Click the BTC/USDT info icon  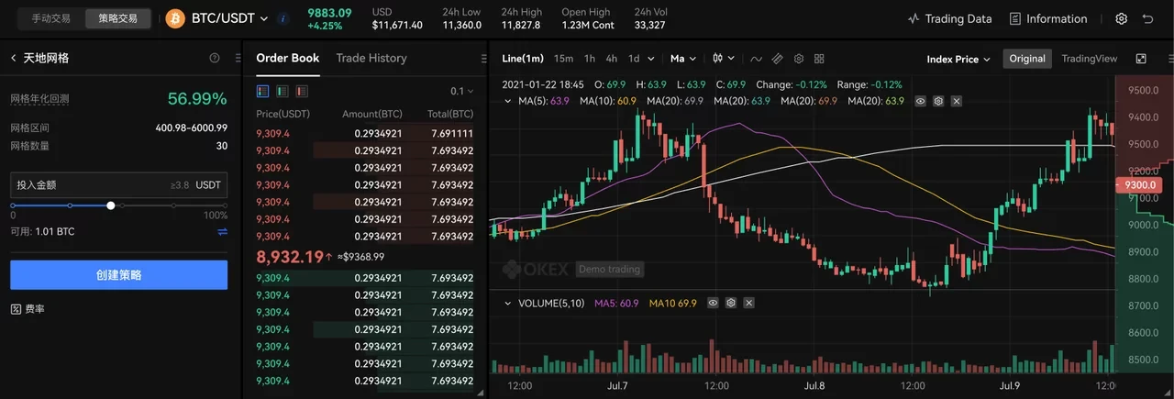(x=282, y=18)
